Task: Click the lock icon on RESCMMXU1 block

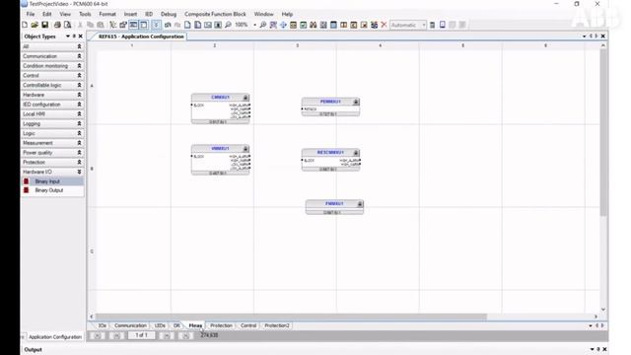Action: (356, 153)
